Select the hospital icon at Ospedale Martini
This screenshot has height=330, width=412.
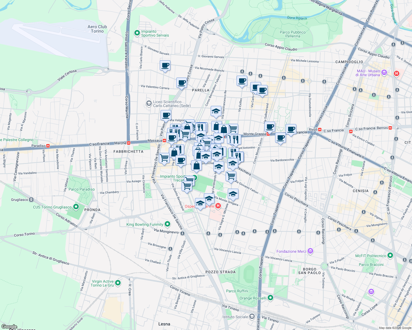(x=218, y=205)
